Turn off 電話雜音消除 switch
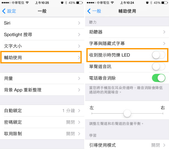 click(159, 78)
